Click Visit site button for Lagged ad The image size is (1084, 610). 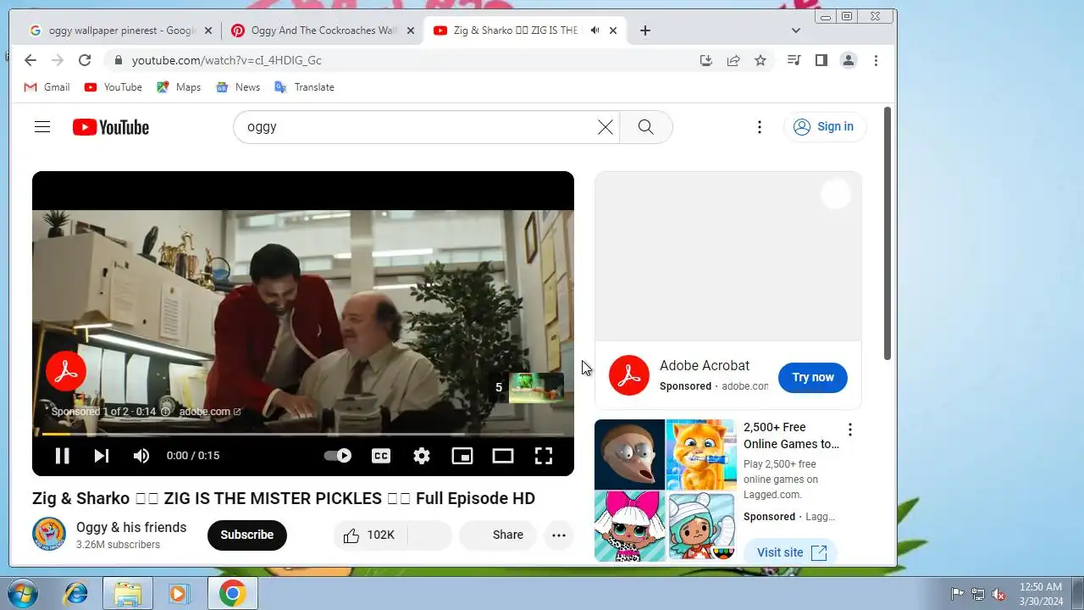(x=791, y=552)
